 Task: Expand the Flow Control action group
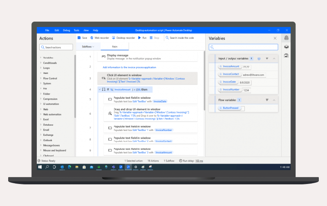click(x=40, y=78)
